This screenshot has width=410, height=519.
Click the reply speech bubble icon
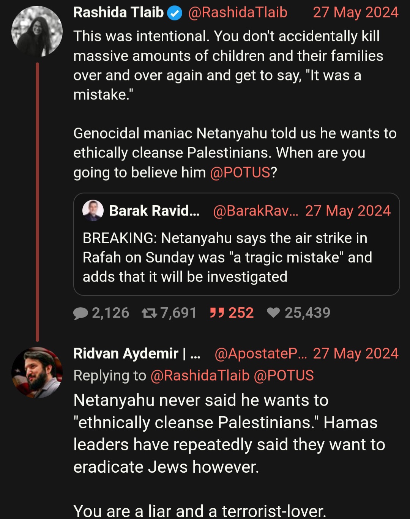80,313
